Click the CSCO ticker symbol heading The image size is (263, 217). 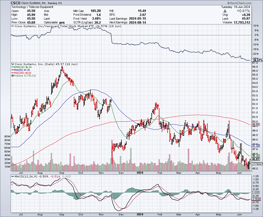coord(16,3)
